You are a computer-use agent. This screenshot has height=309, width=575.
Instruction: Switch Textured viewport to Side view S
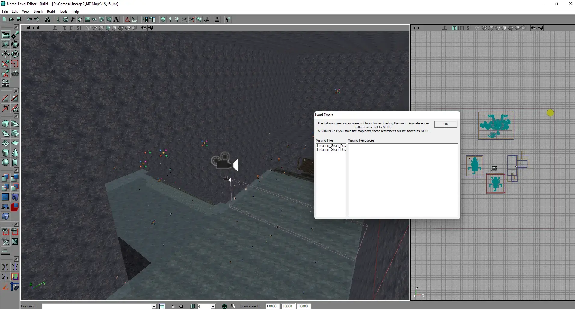78,28
